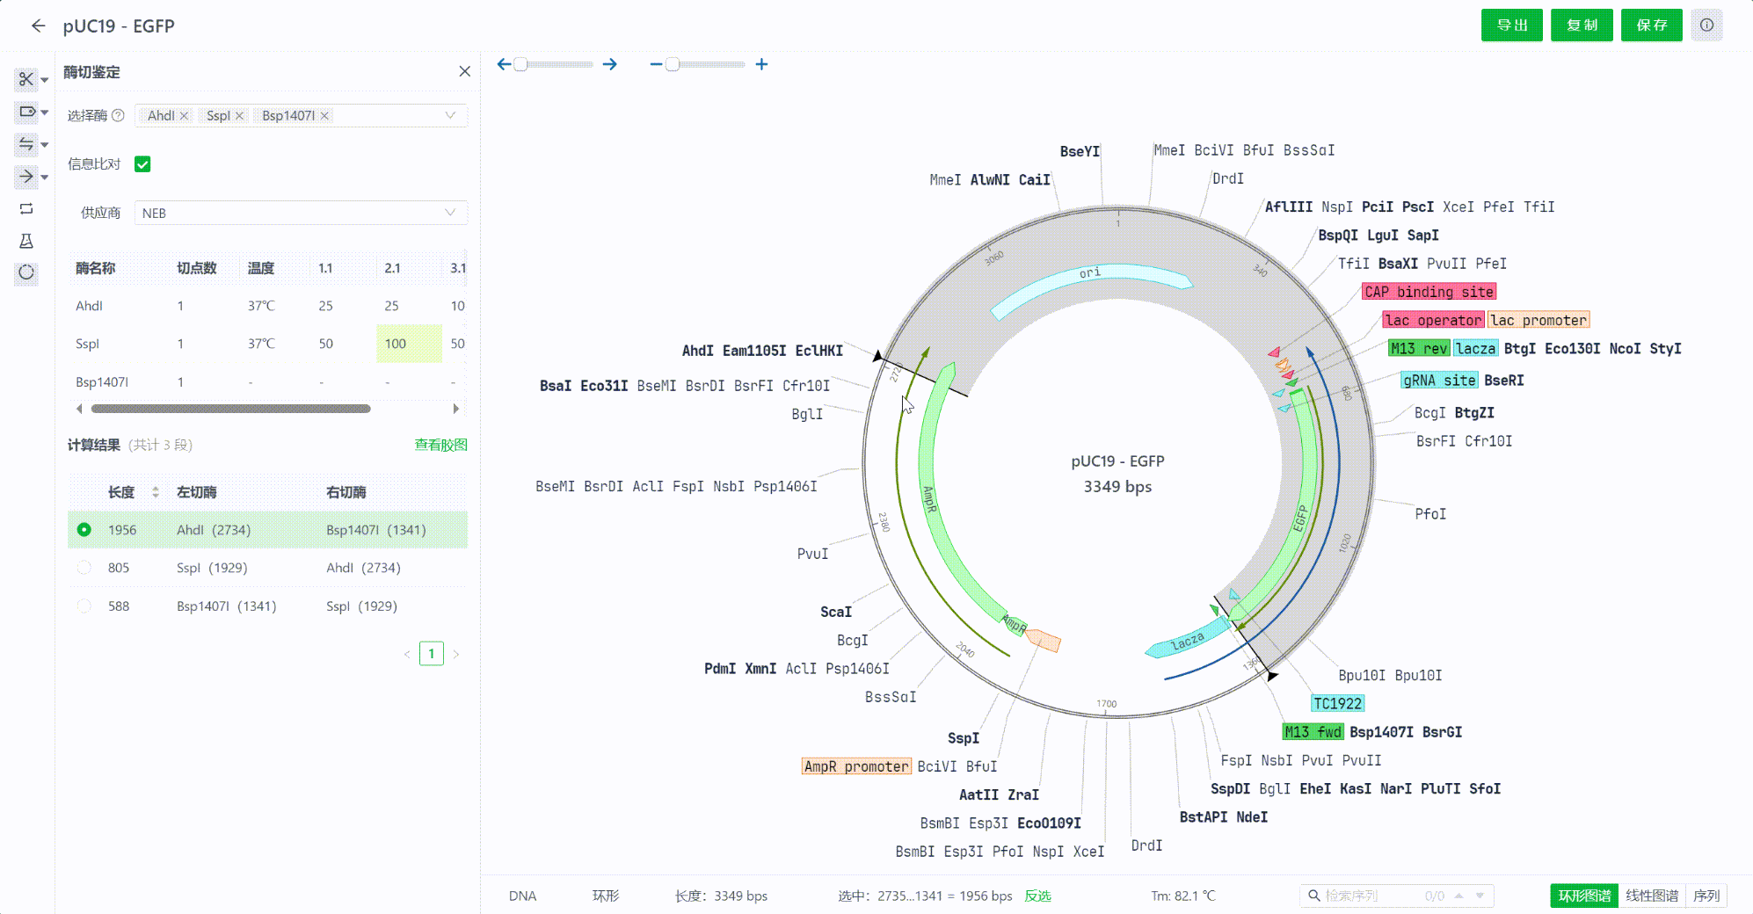Select the 805 bp fragment radio button
1753x914 pixels.
(84, 568)
